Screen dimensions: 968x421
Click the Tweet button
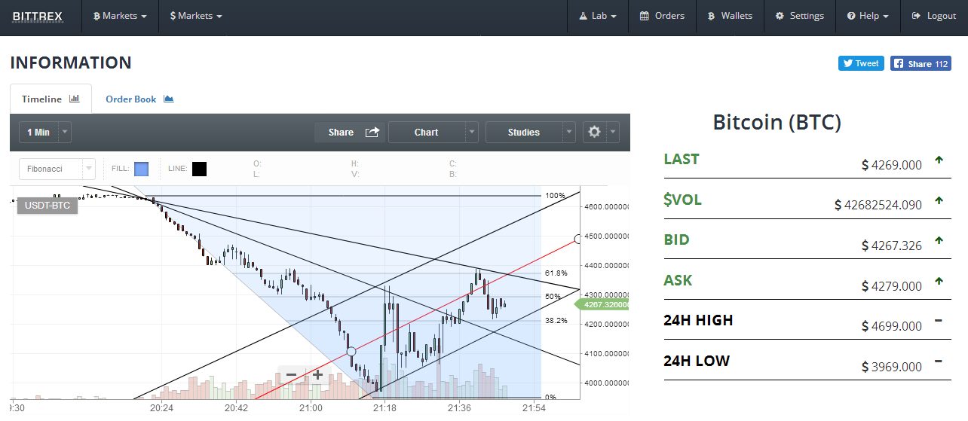(861, 64)
